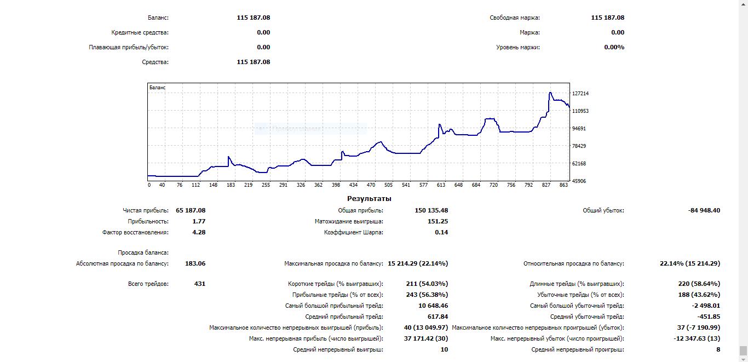Click the 'Плавающая прибыль/убыток:' label
748x362 pixels.
(x=129, y=47)
